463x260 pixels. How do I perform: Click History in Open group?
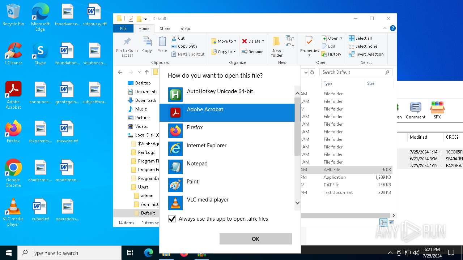click(331, 54)
